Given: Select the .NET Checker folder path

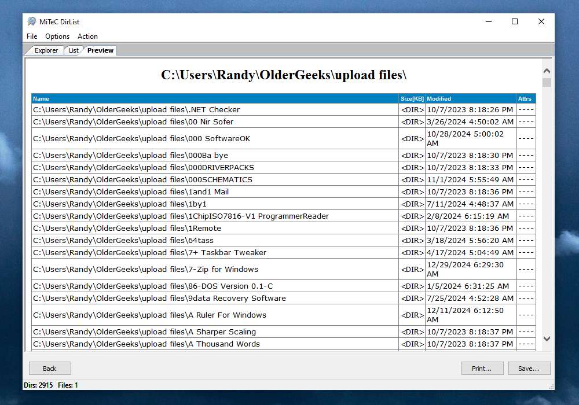Looking at the screenshot, I should 136,109.
